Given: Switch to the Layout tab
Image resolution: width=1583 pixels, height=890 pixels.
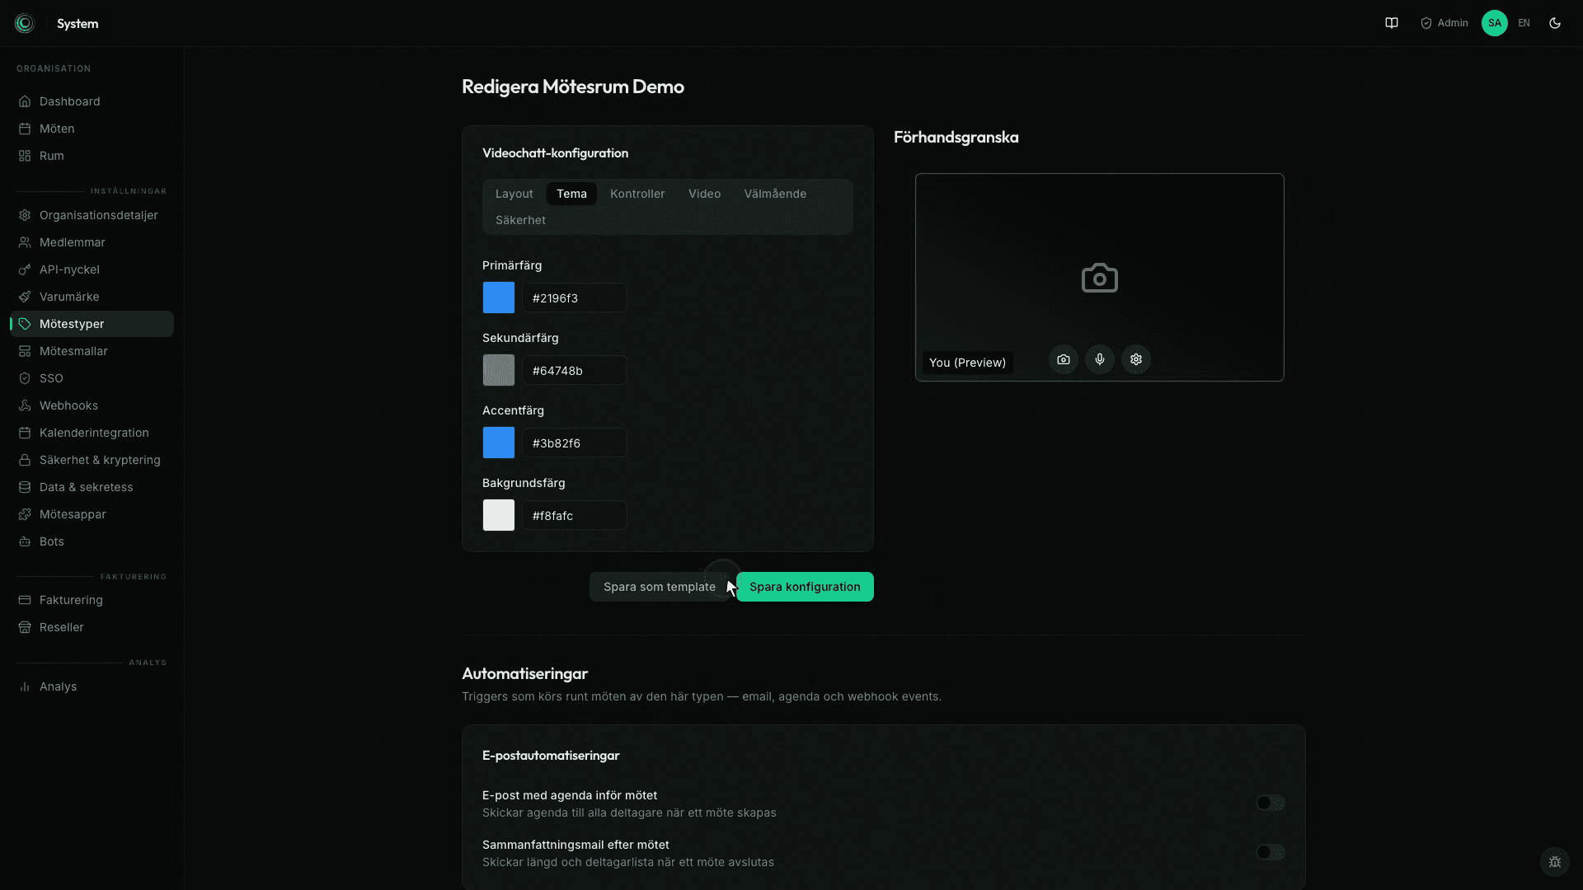Looking at the screenshot, I should [514, 194].
